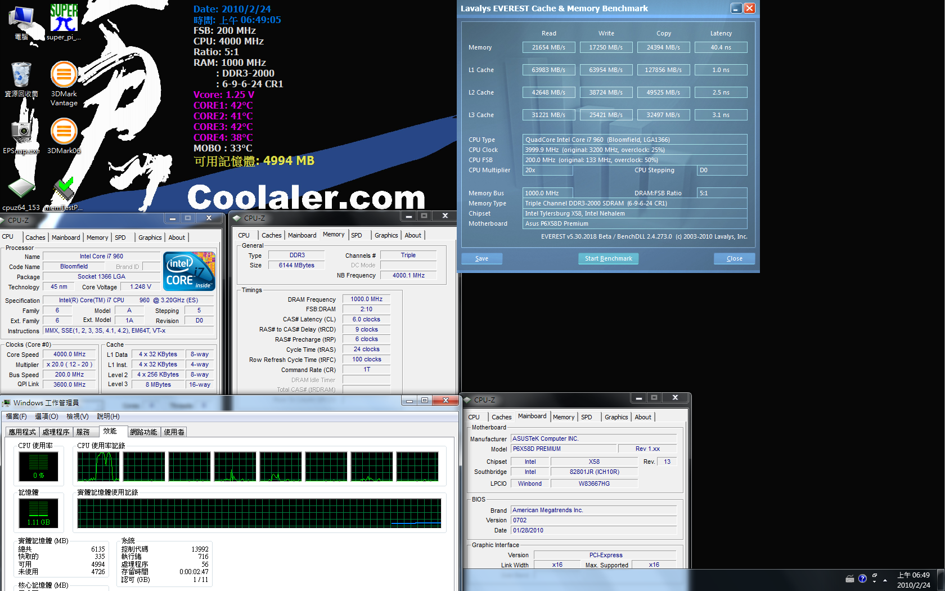
Task: Open the 檔案(F) menu in Task Manager
Action: click(x=16, y=417)
